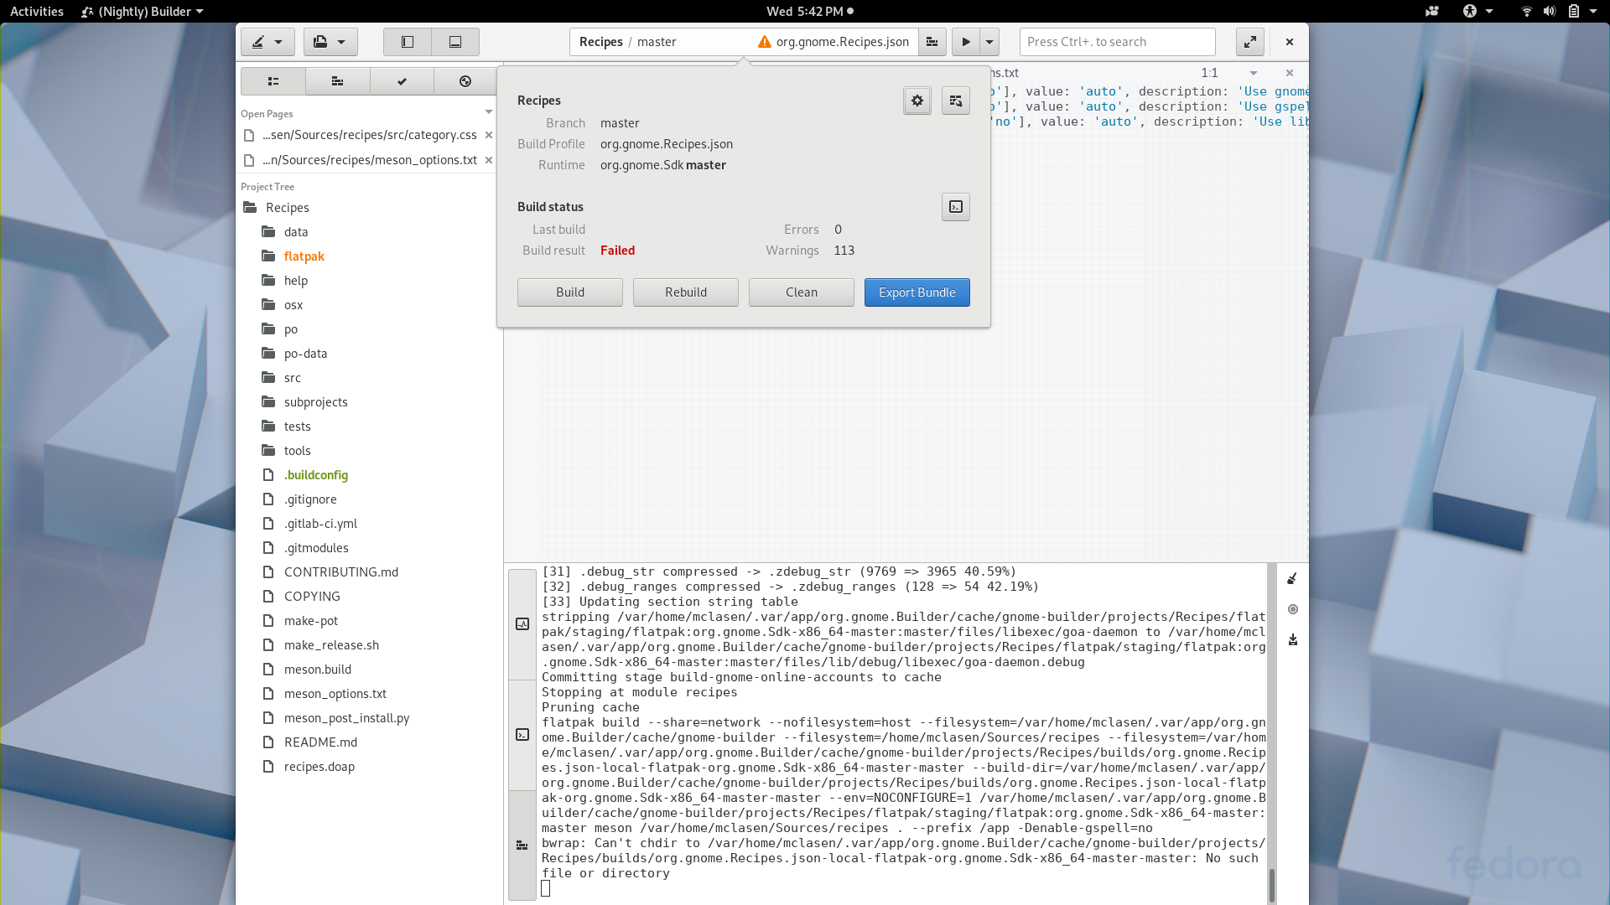Open the make-pot file
The height and width of the screenshot is (905, 1610).
click(310, 621)
